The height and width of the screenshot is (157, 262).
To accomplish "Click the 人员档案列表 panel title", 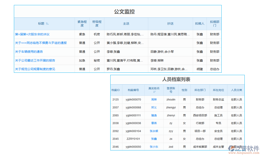I will pyautogui.click(x=178, y=80).
